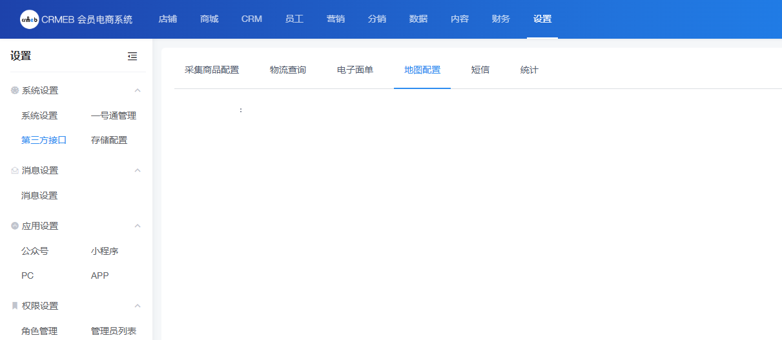This screenshot has width=782, height=340.
Task: Click the 设置 sidebar heading
Action: point(21,56)
